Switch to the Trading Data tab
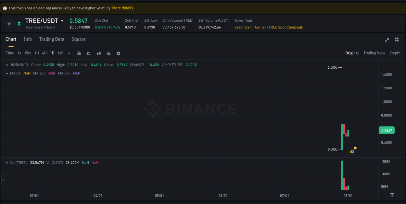The height and width of the screenshot is (204, 406). (x=52, y=39)
